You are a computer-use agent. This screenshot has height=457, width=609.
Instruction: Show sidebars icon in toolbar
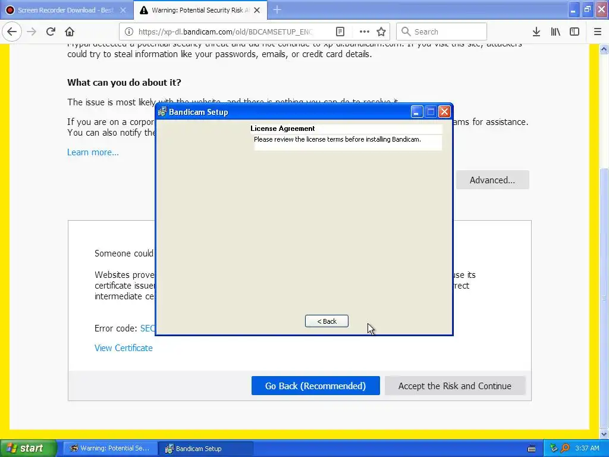[575, 32]
